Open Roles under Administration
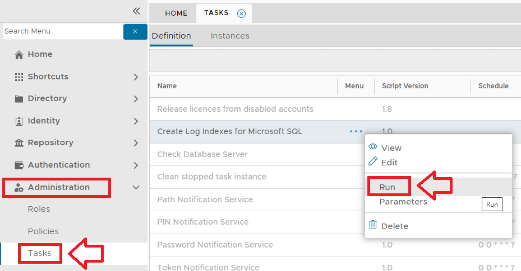The image size is (521, 271). pyautogui.click(x=39, y=209)
